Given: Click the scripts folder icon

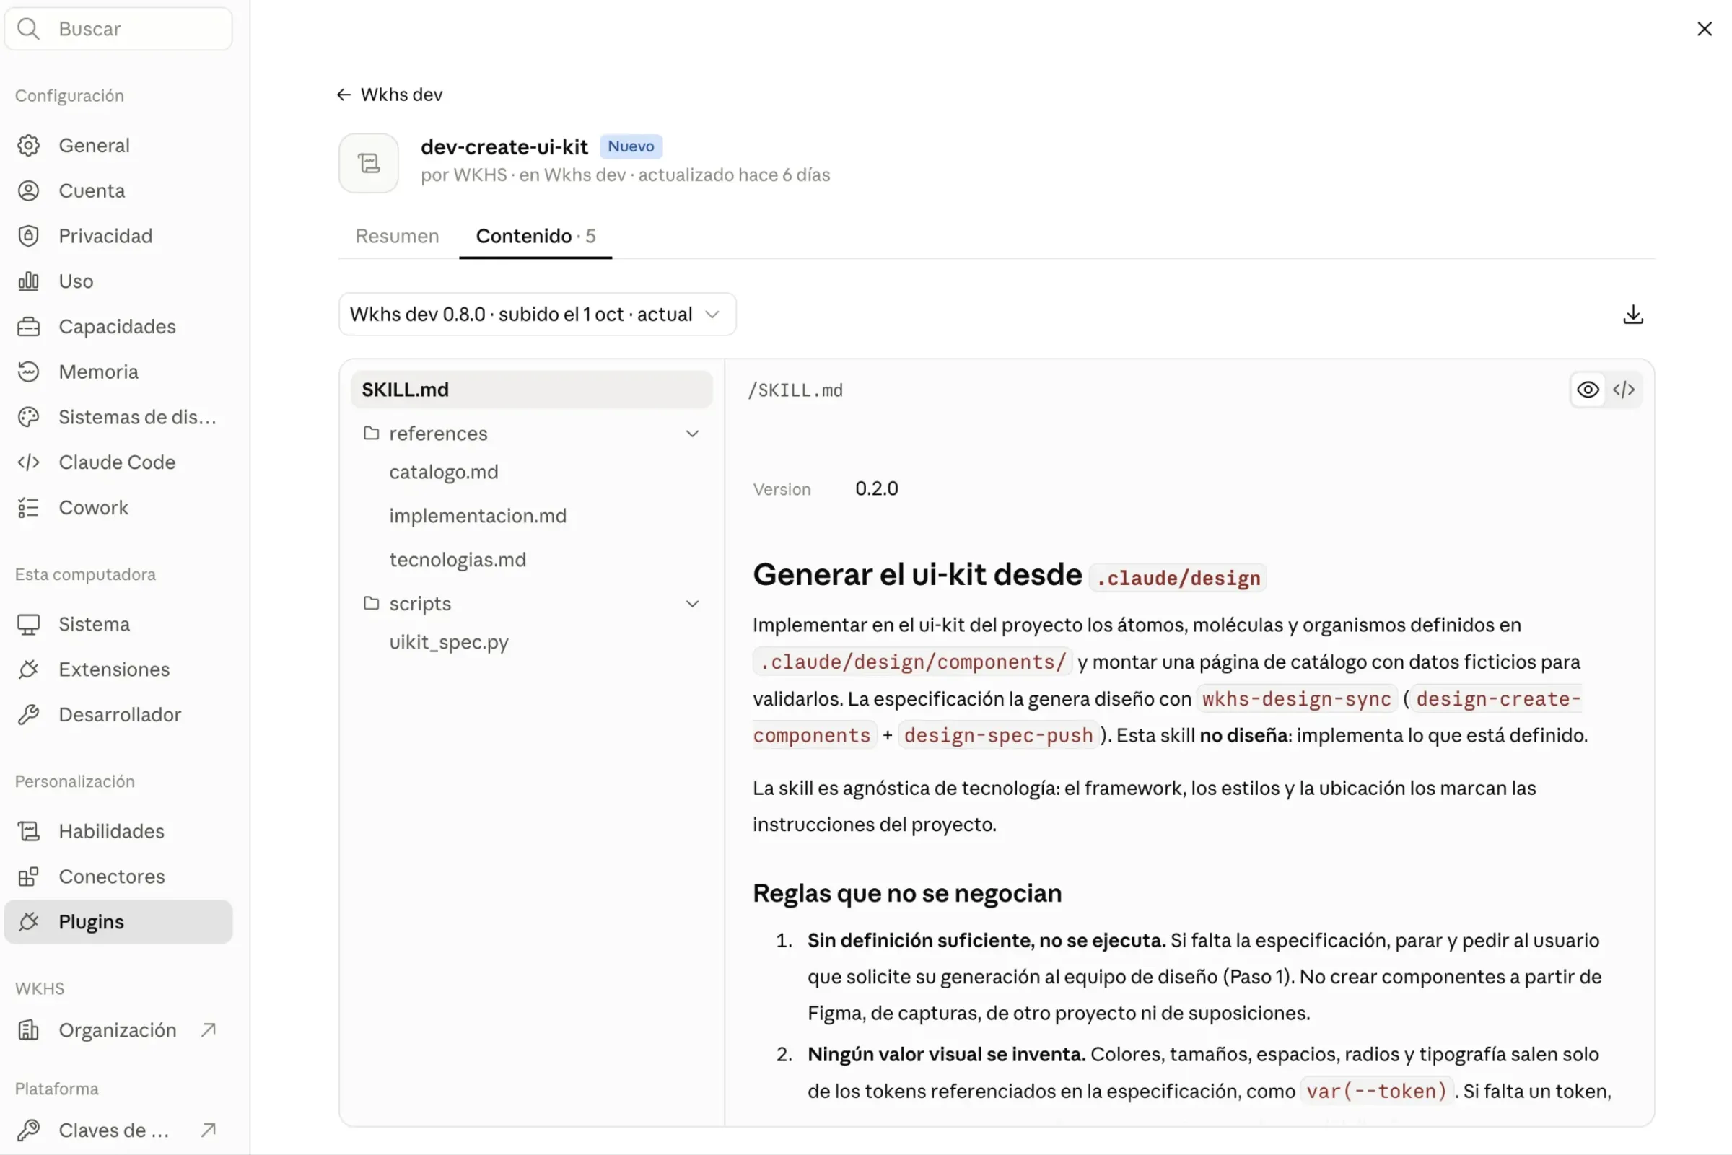Looking at the screenshot, I should coord(372,603).
